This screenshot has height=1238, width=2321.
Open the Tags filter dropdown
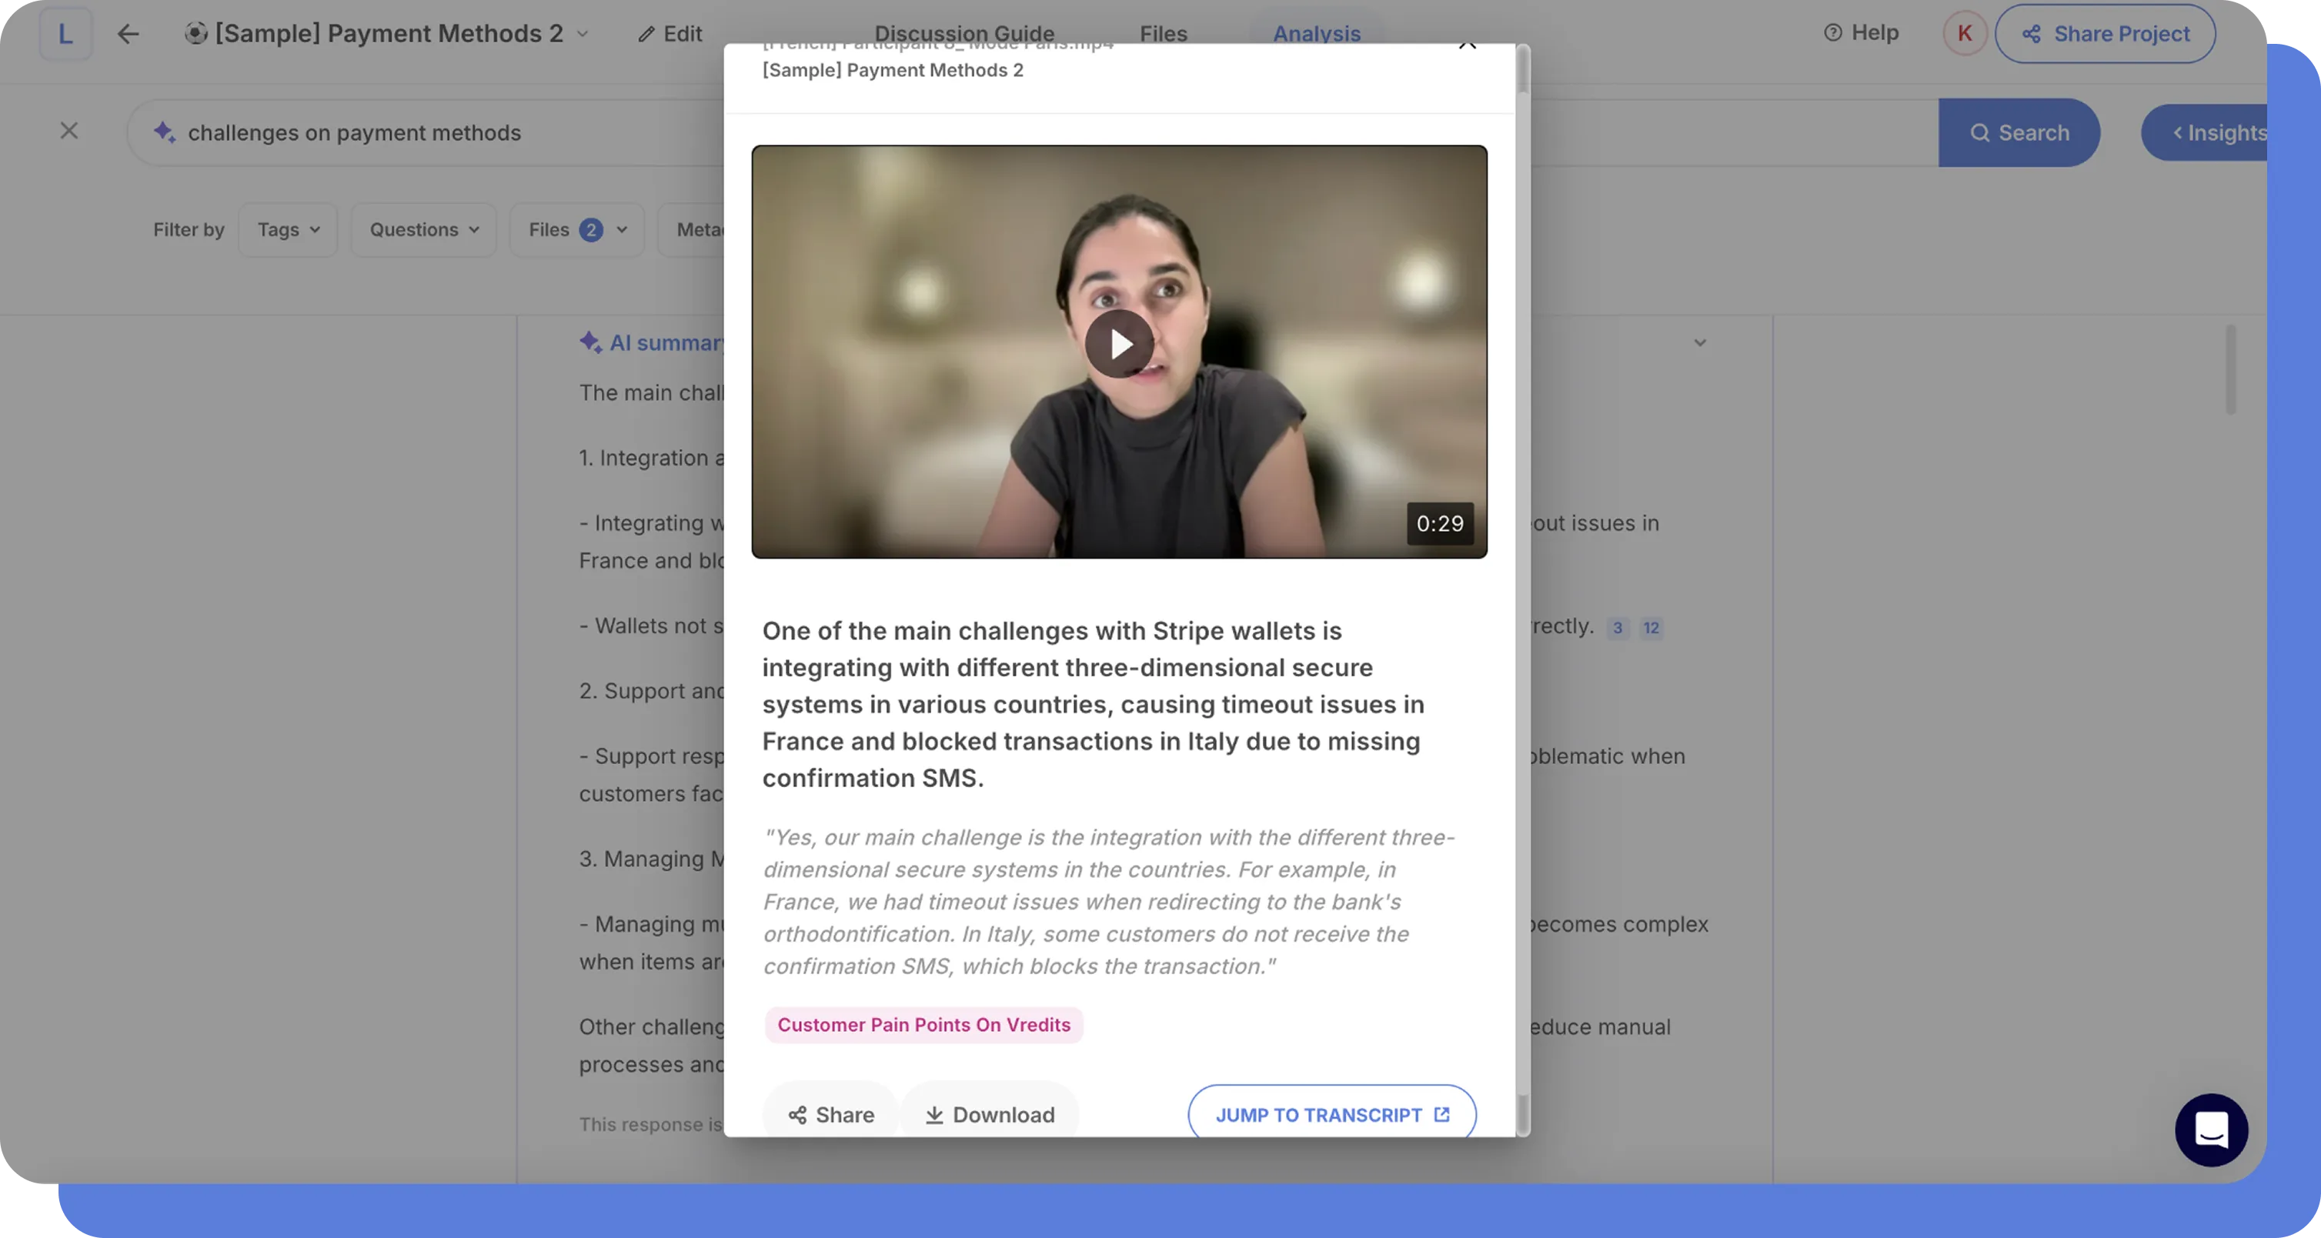coord(289,230)
